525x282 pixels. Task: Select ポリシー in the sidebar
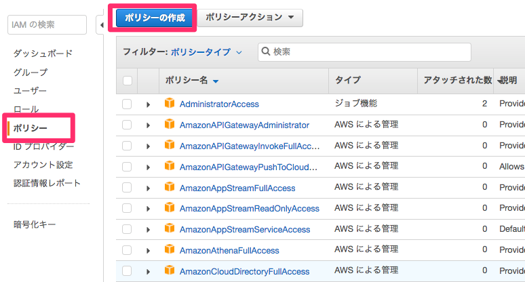click(x=30, y=128)
